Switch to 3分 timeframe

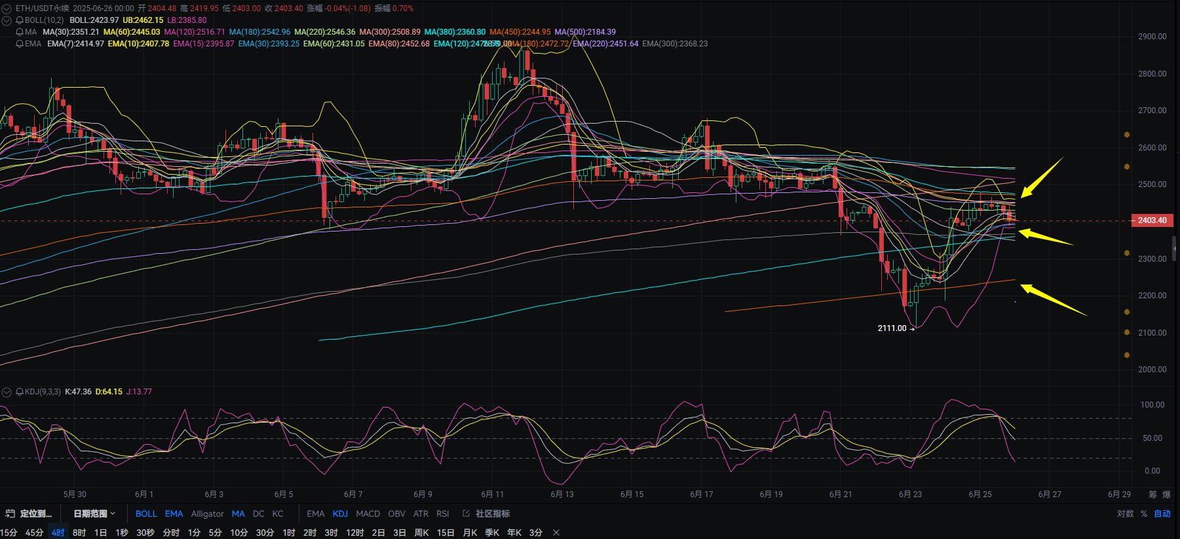point(536,532)
